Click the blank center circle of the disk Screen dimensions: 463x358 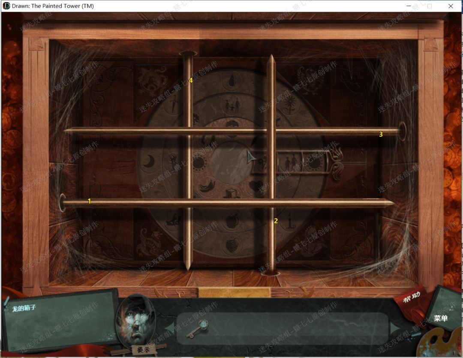coord(231,163)
